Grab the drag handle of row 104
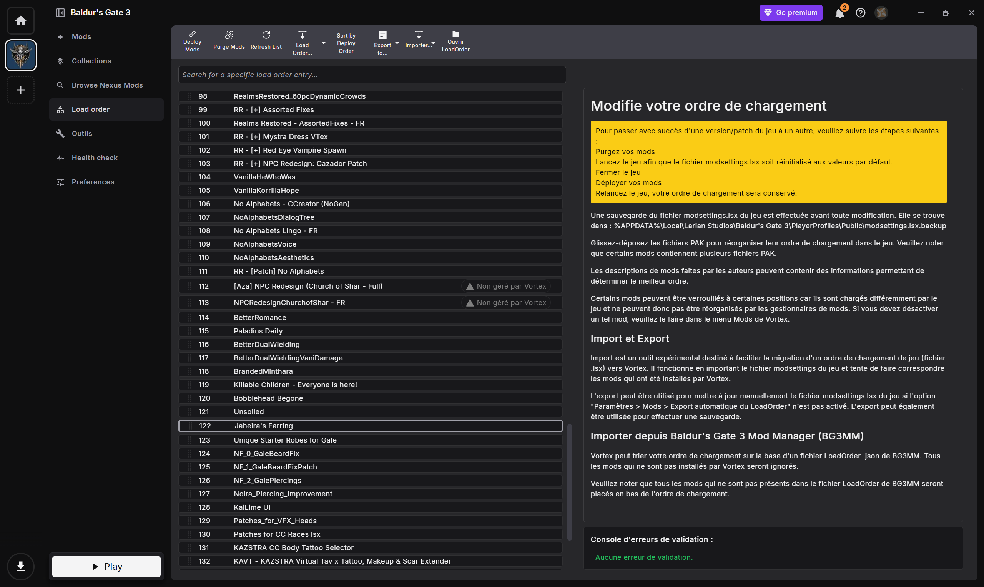 (x=190, y=177)
